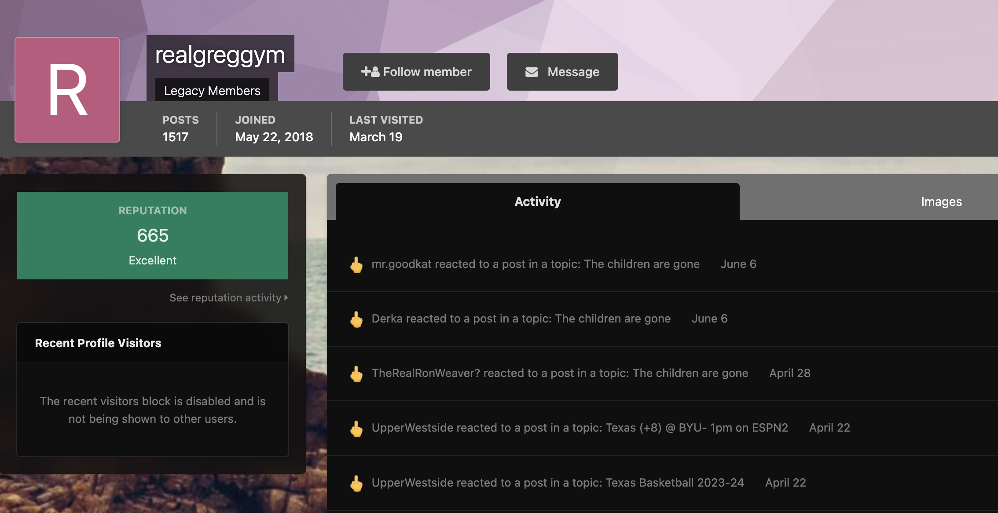Follow the member realgreggym
998x513 pixels.
[416, 72]
